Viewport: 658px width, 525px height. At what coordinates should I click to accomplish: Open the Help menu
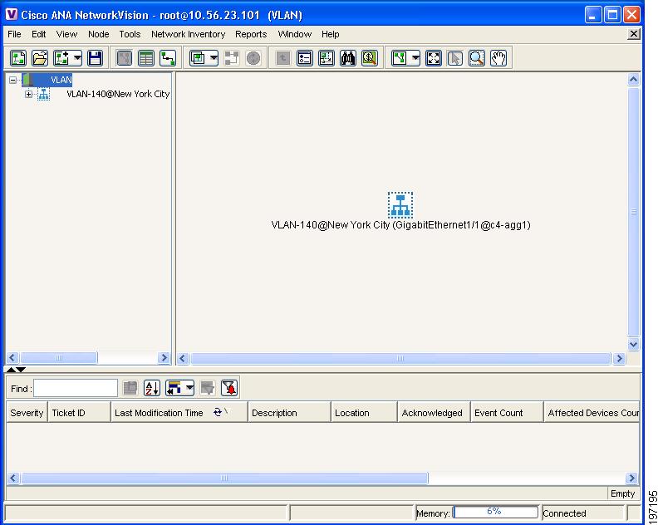331,34
